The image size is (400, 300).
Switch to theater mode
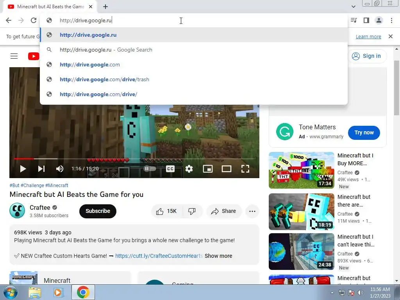(x=227, y=169)
